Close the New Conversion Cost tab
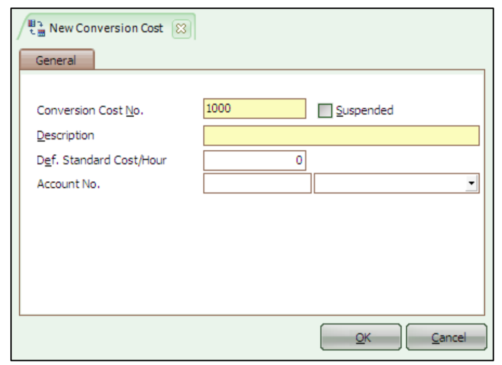Screen dimensions: 502x365 click(x=181, y=29)
